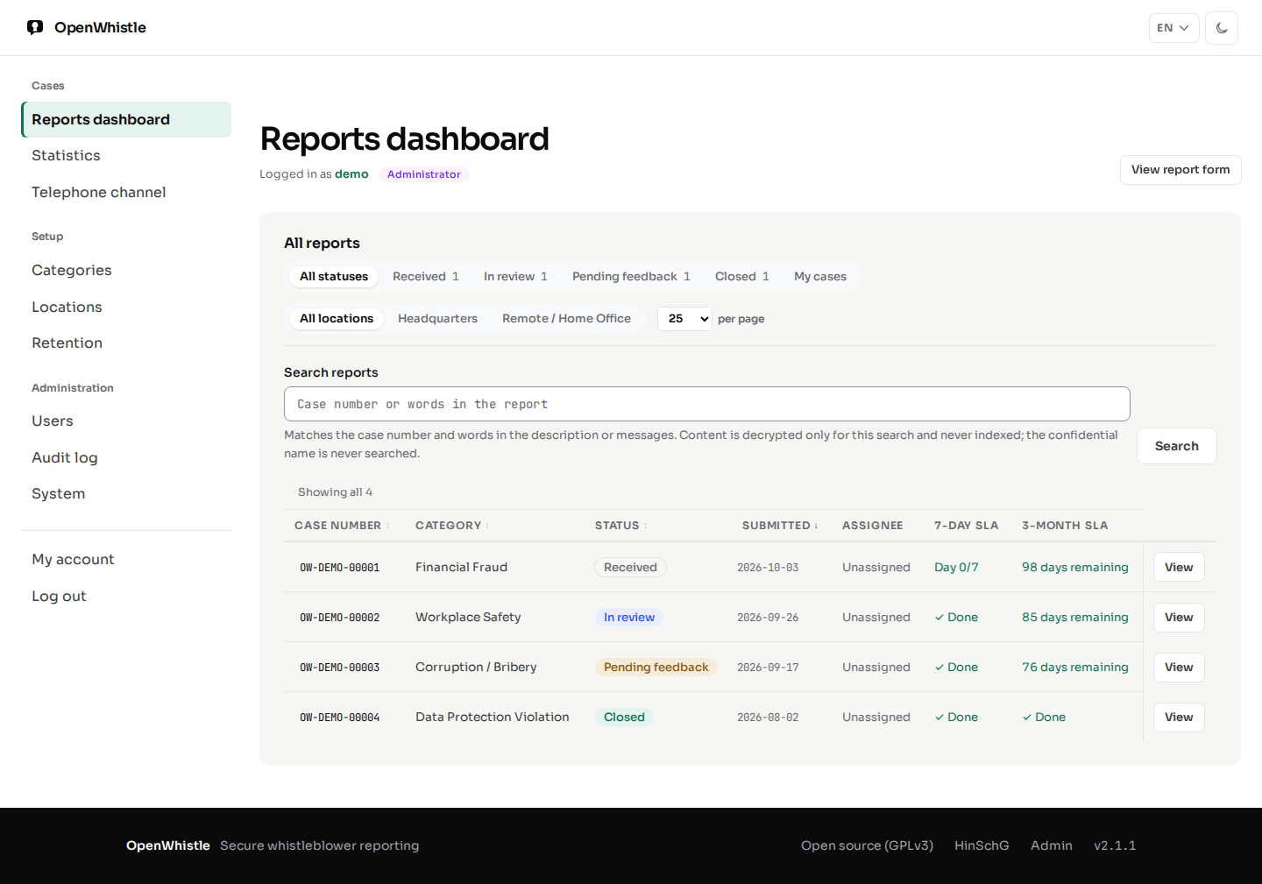This screenshot has width=1262, height=884.
Task: Filter reports by Received status
Action: point(426,277)
